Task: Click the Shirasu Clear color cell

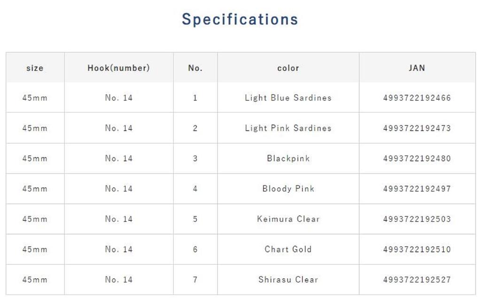Action: point(288,280)
